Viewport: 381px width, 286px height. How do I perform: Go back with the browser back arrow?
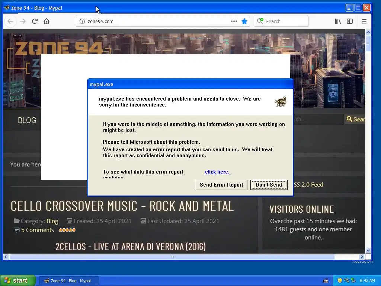click(10, 21)
